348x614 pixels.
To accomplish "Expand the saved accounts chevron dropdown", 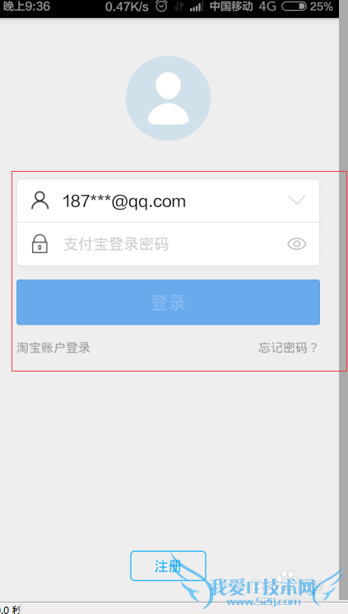I will (297, 200).
